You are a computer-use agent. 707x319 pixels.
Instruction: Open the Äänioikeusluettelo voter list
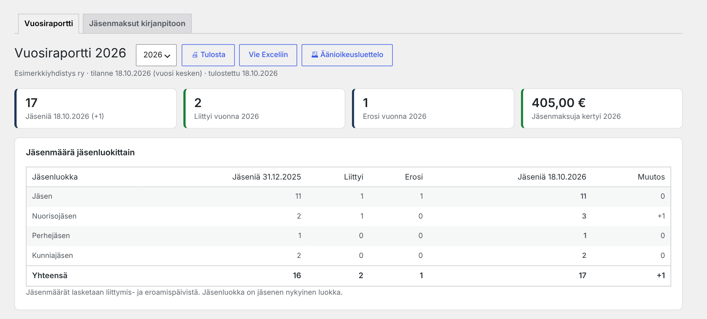tap(347, 55)
